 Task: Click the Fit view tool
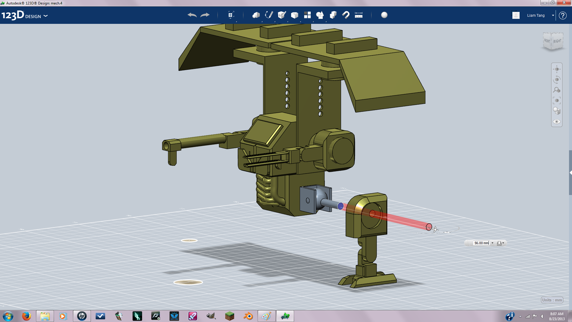click(x=557, y=100)
